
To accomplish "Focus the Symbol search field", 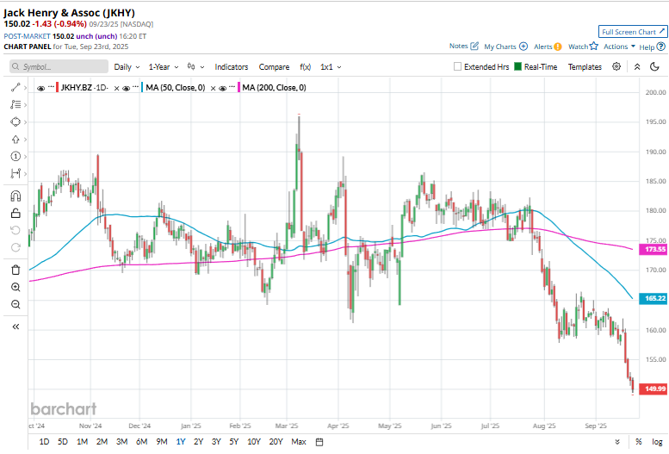I will click(x=59, y=66).
